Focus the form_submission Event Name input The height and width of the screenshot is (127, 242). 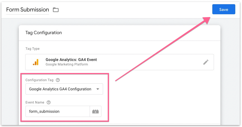coord(57,111)
